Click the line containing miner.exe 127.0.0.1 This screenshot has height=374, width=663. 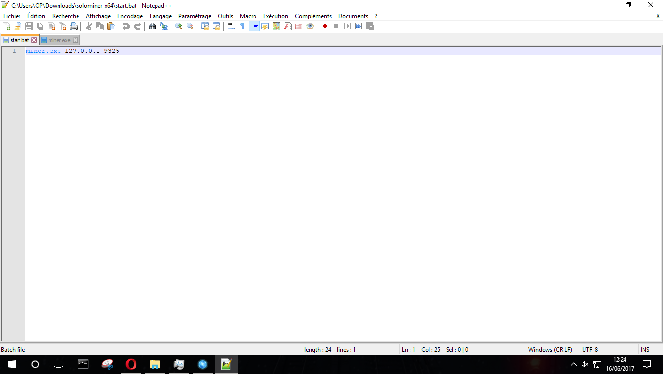[73, 51]
